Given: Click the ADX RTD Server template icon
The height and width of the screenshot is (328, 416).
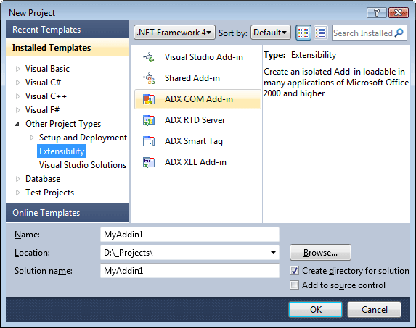Looking at the screenshot, I should coord(149,120).
